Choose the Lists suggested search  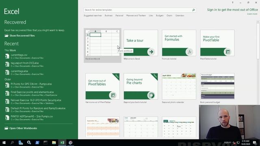tap(151, 15)
